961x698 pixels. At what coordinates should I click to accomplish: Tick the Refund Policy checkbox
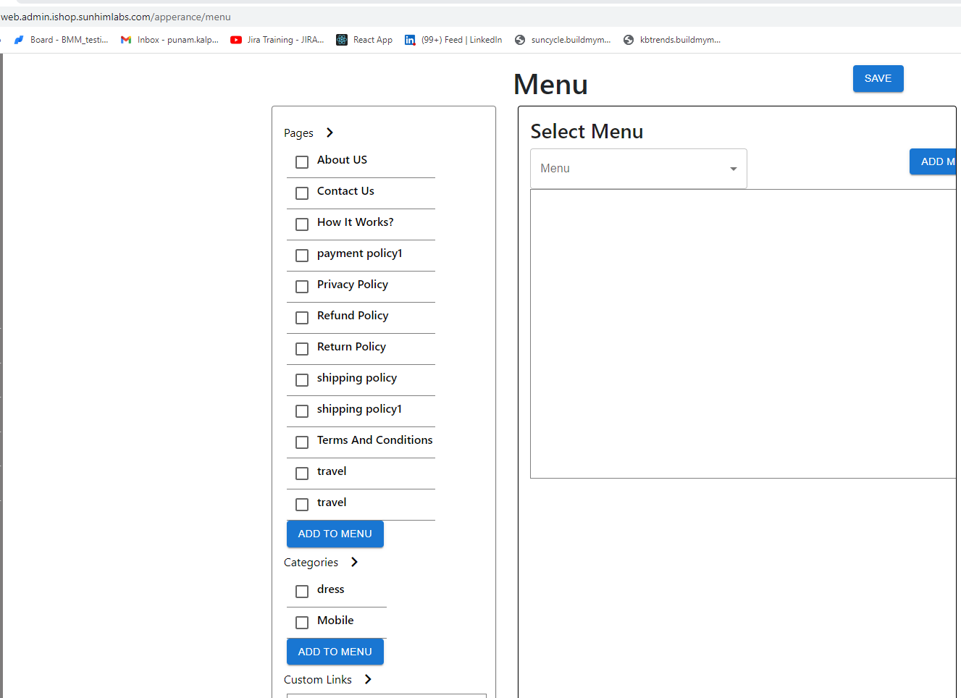click(302, 318)
